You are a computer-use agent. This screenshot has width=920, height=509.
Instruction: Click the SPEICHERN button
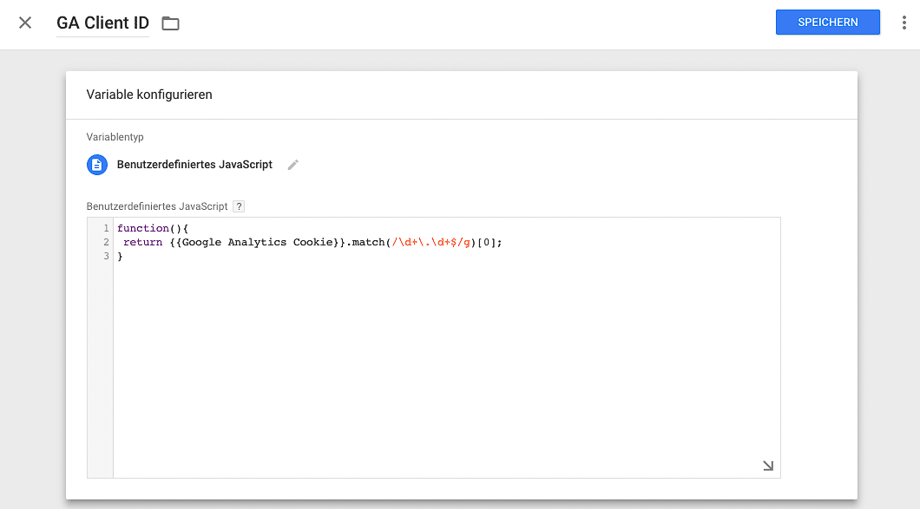click(x=827, y=23)
